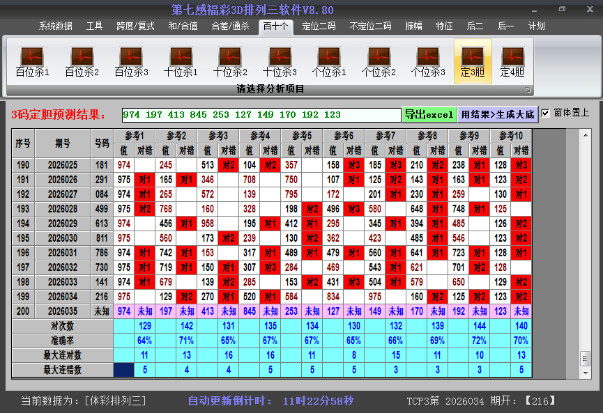This screenshot has width=603, height=413.
Task: Click the 十位杀1 chart icon
Action: [x=181, y=61]
